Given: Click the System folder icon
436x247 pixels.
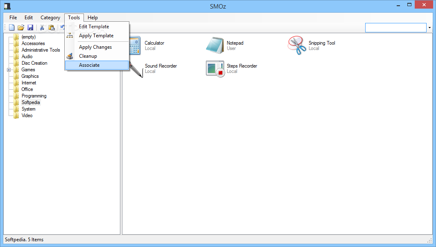Looking at the screenshot, I should tap(16, 109).
